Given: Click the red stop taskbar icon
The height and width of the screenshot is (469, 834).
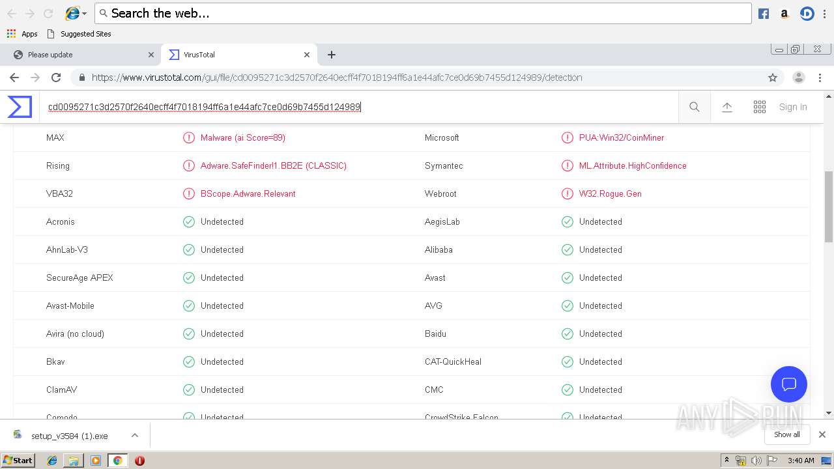Looking at the screenshot, I should 139,461.
